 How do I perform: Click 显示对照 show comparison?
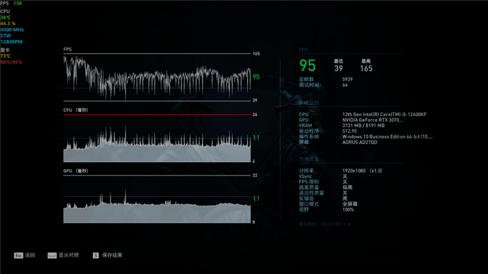tap(69, 255)
